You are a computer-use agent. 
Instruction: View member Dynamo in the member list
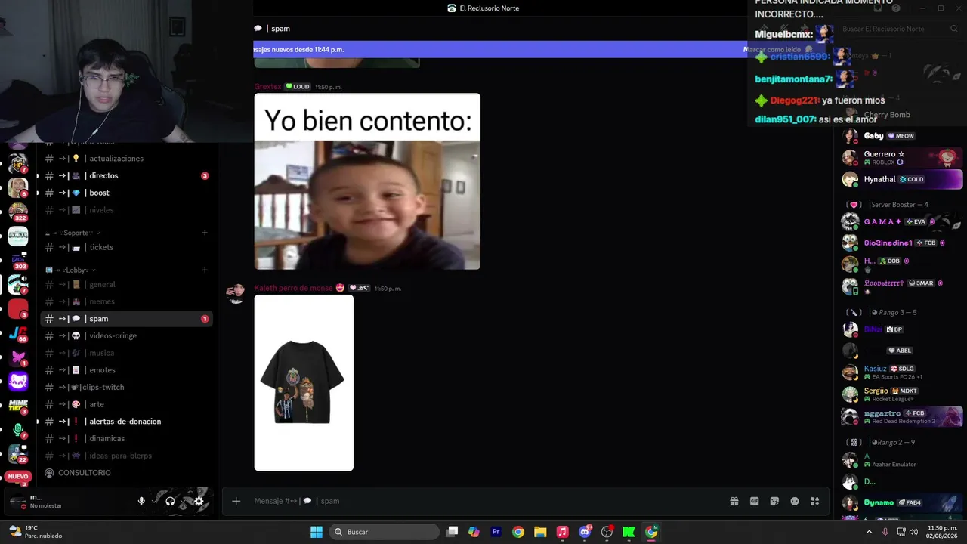click(x=901, y=502)
